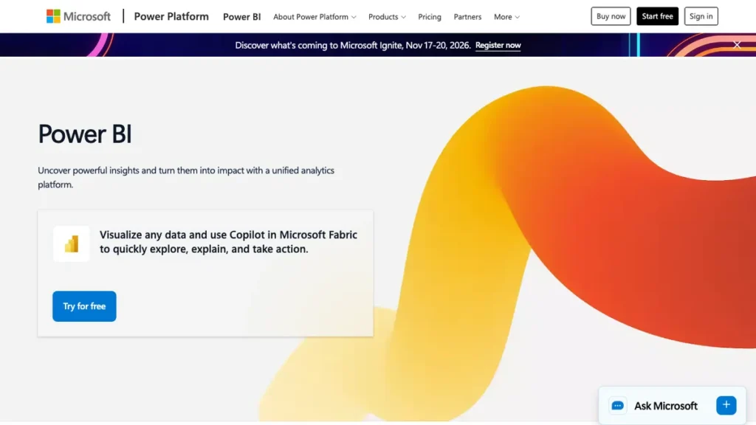Image resolution: width=756 pixels, height=425 pixels.
Task: Open the Power Platform home link
Action: pyautogui.click(x=171, y=16)
